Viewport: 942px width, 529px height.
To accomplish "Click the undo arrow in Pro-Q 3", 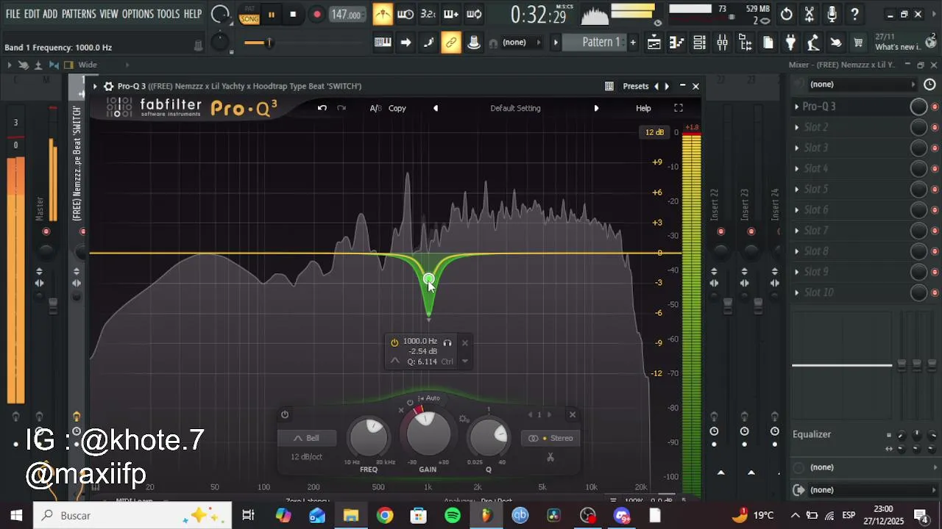I will [322, 108].
